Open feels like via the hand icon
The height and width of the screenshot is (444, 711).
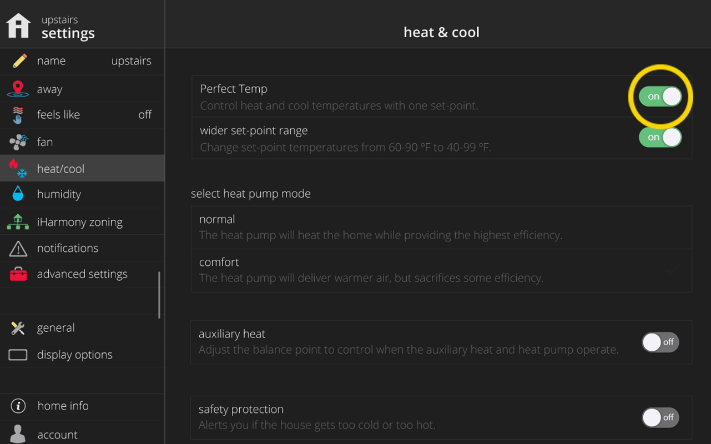[x=18, y=115]
